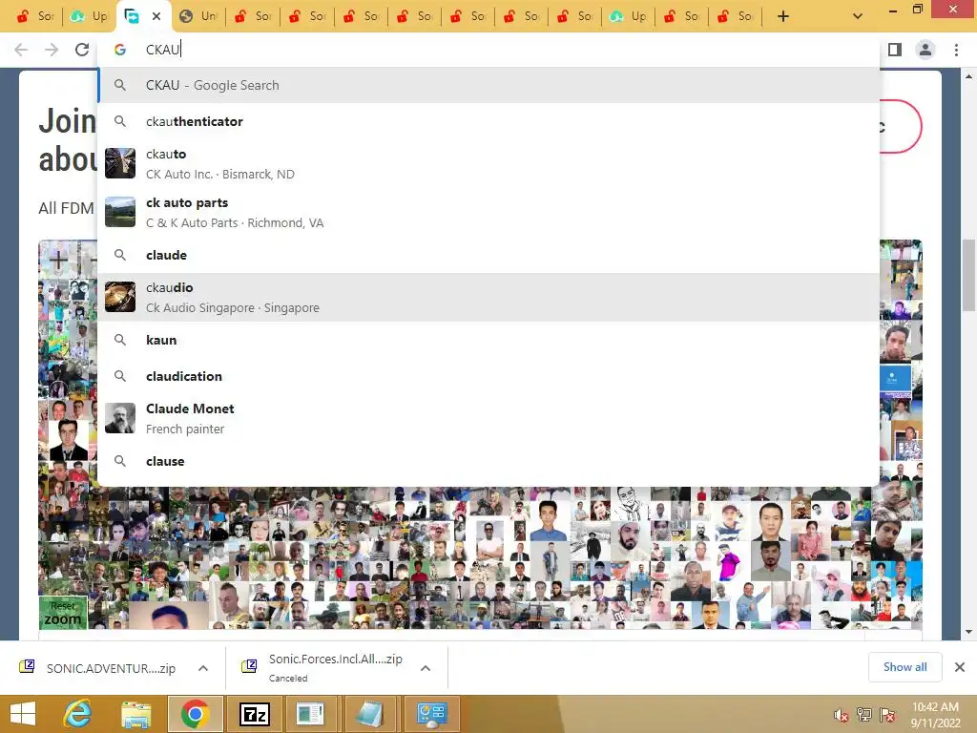Reload the current page
The width and height of the screenshot is (977, 733).
pos(82,50)
